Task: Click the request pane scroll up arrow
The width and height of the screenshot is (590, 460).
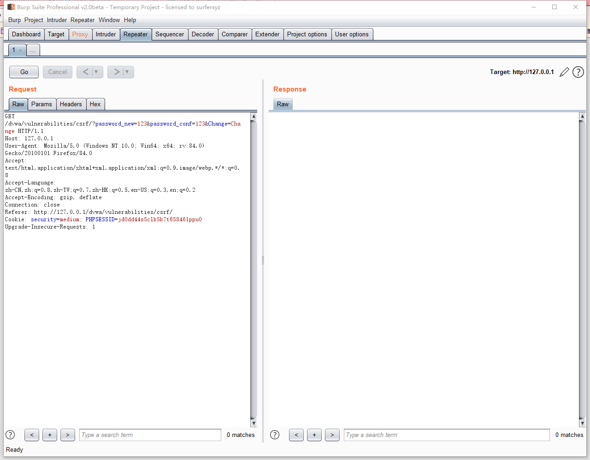Action: (254, 116)
